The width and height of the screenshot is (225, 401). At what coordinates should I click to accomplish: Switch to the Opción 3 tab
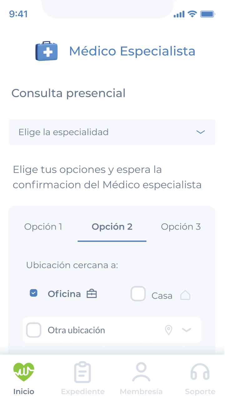(181, 227)
